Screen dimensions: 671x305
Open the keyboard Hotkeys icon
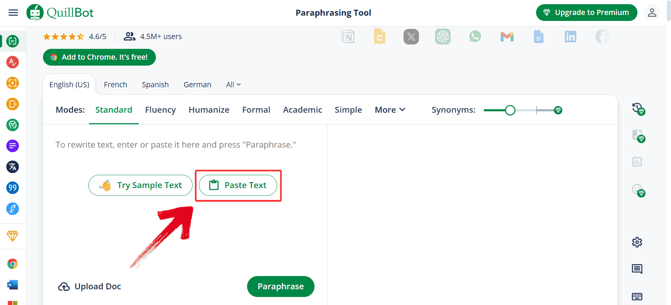pyautogui.click(x=637, y=297)
